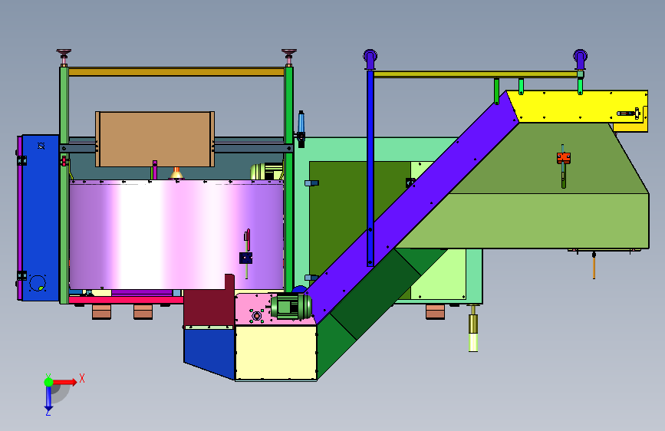The width and height of the screenshot is (665, 431).
Task: Select the lower blue handle on the green cabinet
Action: pyautogui.click(x=311, y=278)
